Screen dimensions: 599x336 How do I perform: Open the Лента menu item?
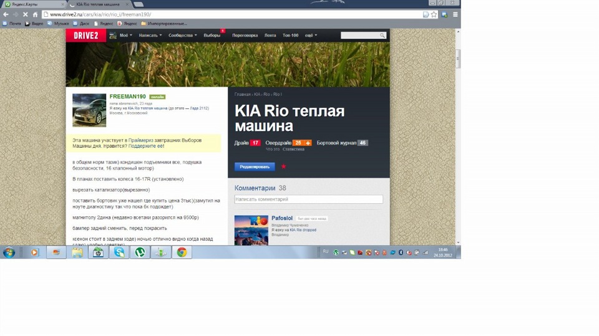[270, 35]
